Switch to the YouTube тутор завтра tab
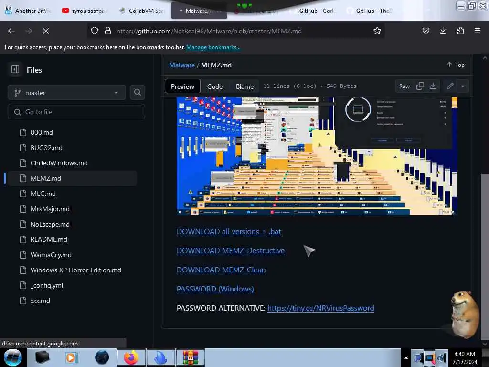The height and width of the screenshot is (367, 489). pos(84,11)
